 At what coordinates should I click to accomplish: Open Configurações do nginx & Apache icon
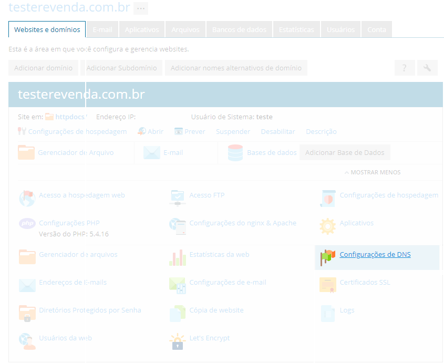point(178,226)
